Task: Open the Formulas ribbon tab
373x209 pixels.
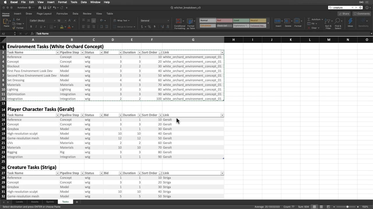Action: pyautogui.click(x=62, y=14)
